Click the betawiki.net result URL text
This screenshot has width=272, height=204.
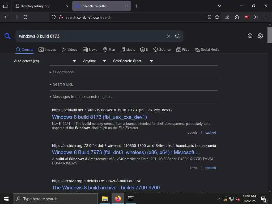(112, 110)
